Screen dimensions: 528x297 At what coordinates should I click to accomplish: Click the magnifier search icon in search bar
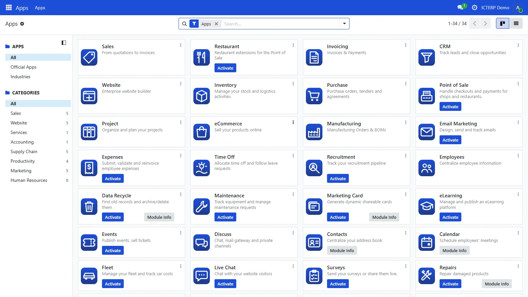184,24
